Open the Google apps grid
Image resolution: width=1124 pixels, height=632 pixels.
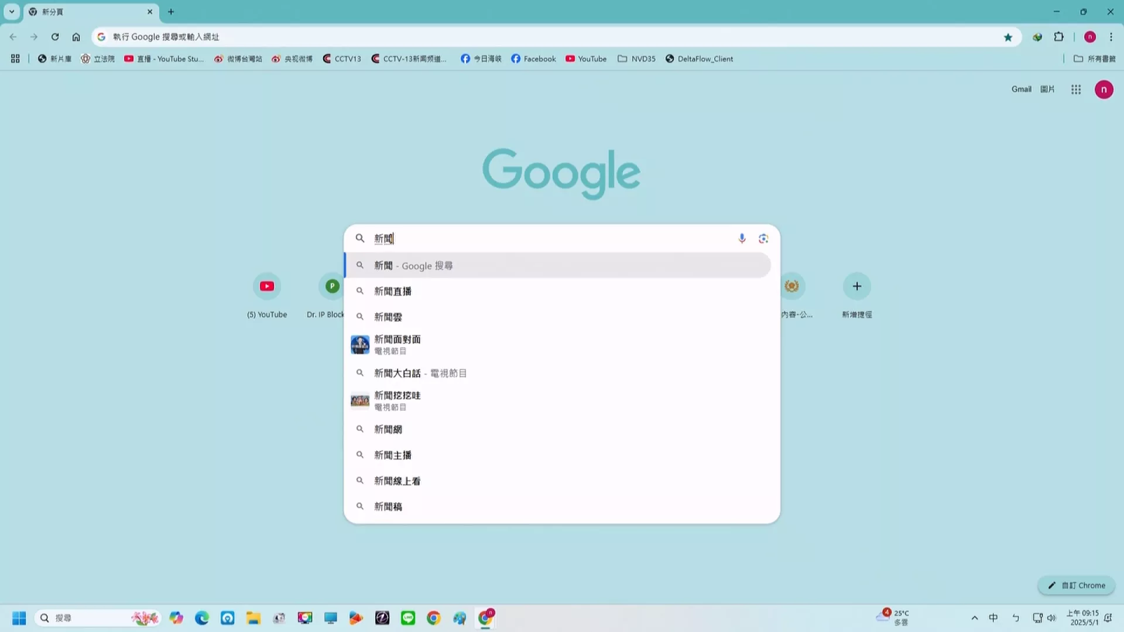pyautogui.click(x=1076, y=90)
